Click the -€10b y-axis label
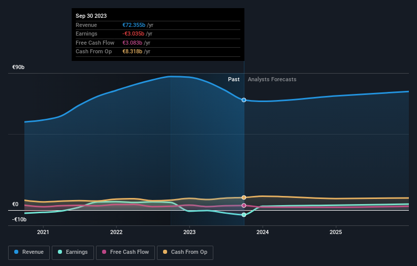The image size is (417, 266). pos(19,219)
